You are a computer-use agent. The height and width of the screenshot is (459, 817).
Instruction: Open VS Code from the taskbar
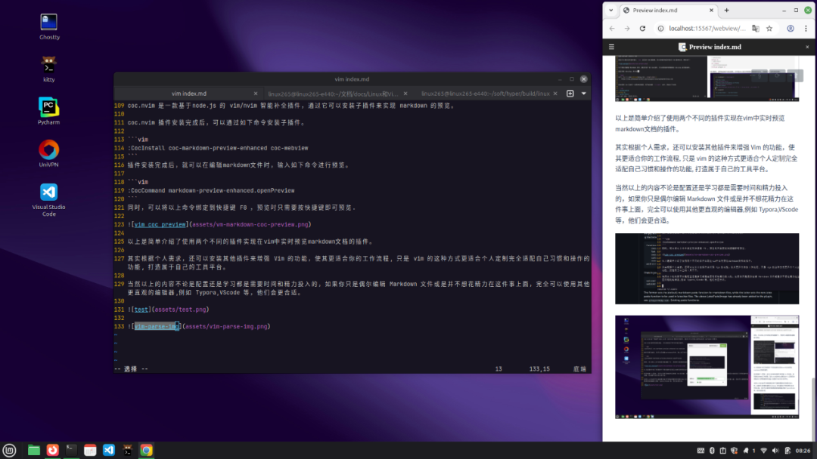(x=109, y=450)
